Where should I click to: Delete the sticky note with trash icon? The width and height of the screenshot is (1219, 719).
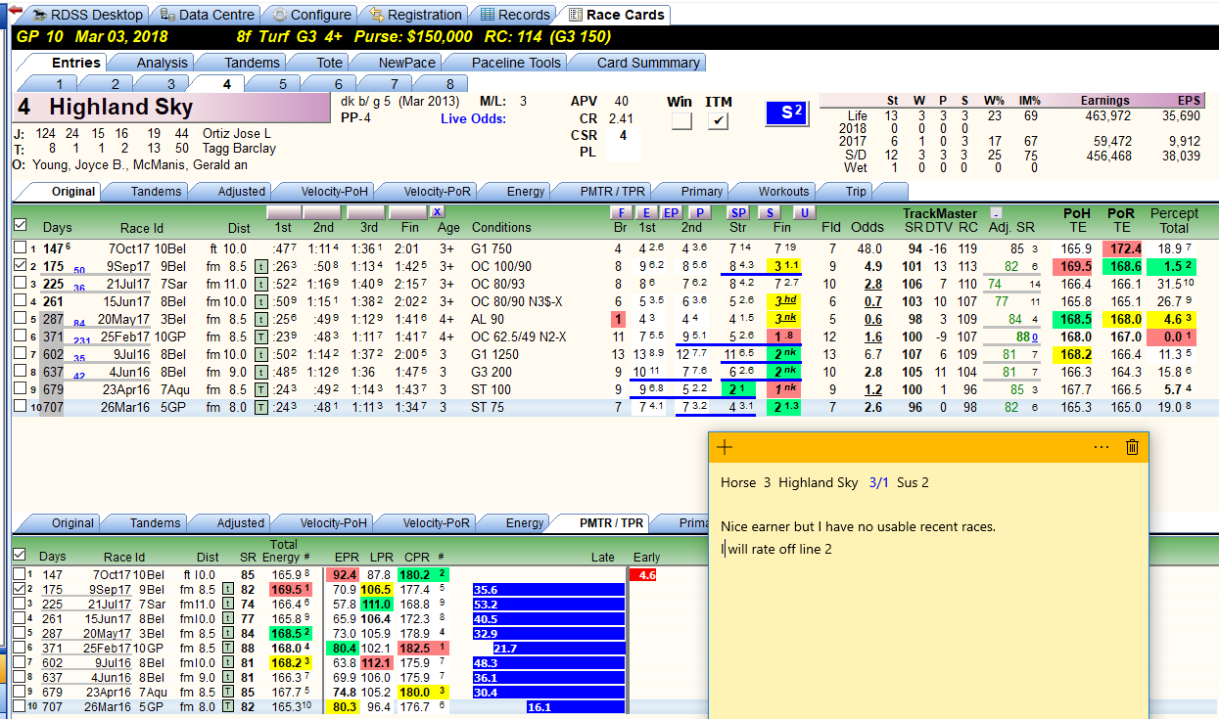(x=1133, y=447)
